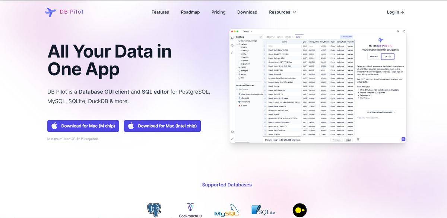Click the Apple icon on Intel chip button
447x218 pixels.
131,126
